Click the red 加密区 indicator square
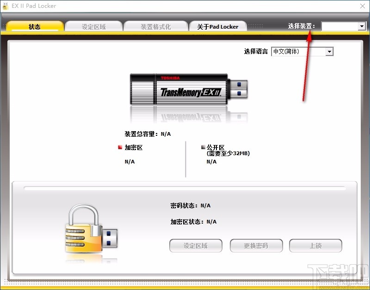 pyautogui.click(x=119, y=147)
